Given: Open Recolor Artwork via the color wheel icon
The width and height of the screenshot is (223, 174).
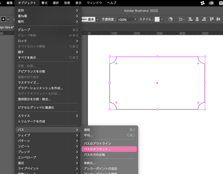Looking at the screenshot, I should tap(170, 19).
